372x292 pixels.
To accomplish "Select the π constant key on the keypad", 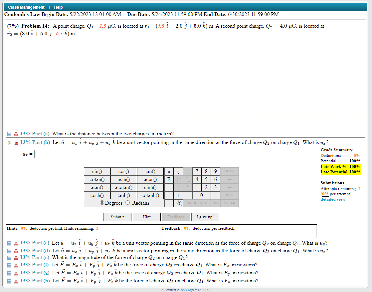I will point(169,171).
